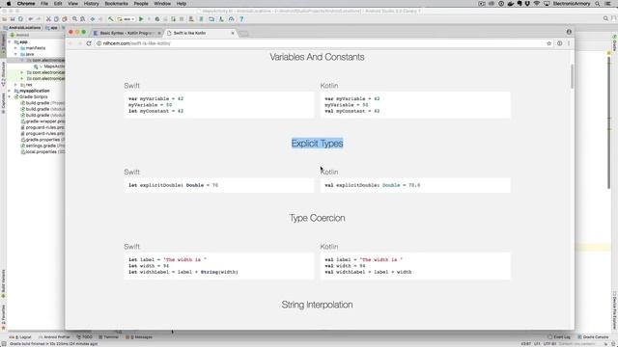The image size is (618, 347).
Task: Click the Debug app bug icon
Action: coord(156,19)
